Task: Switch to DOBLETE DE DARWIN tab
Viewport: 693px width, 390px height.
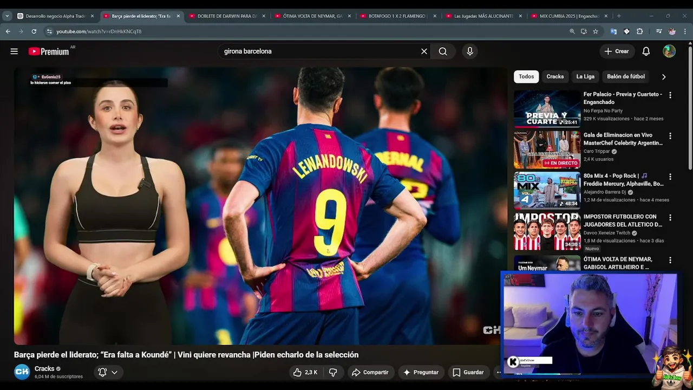Action: coord(227,16)
